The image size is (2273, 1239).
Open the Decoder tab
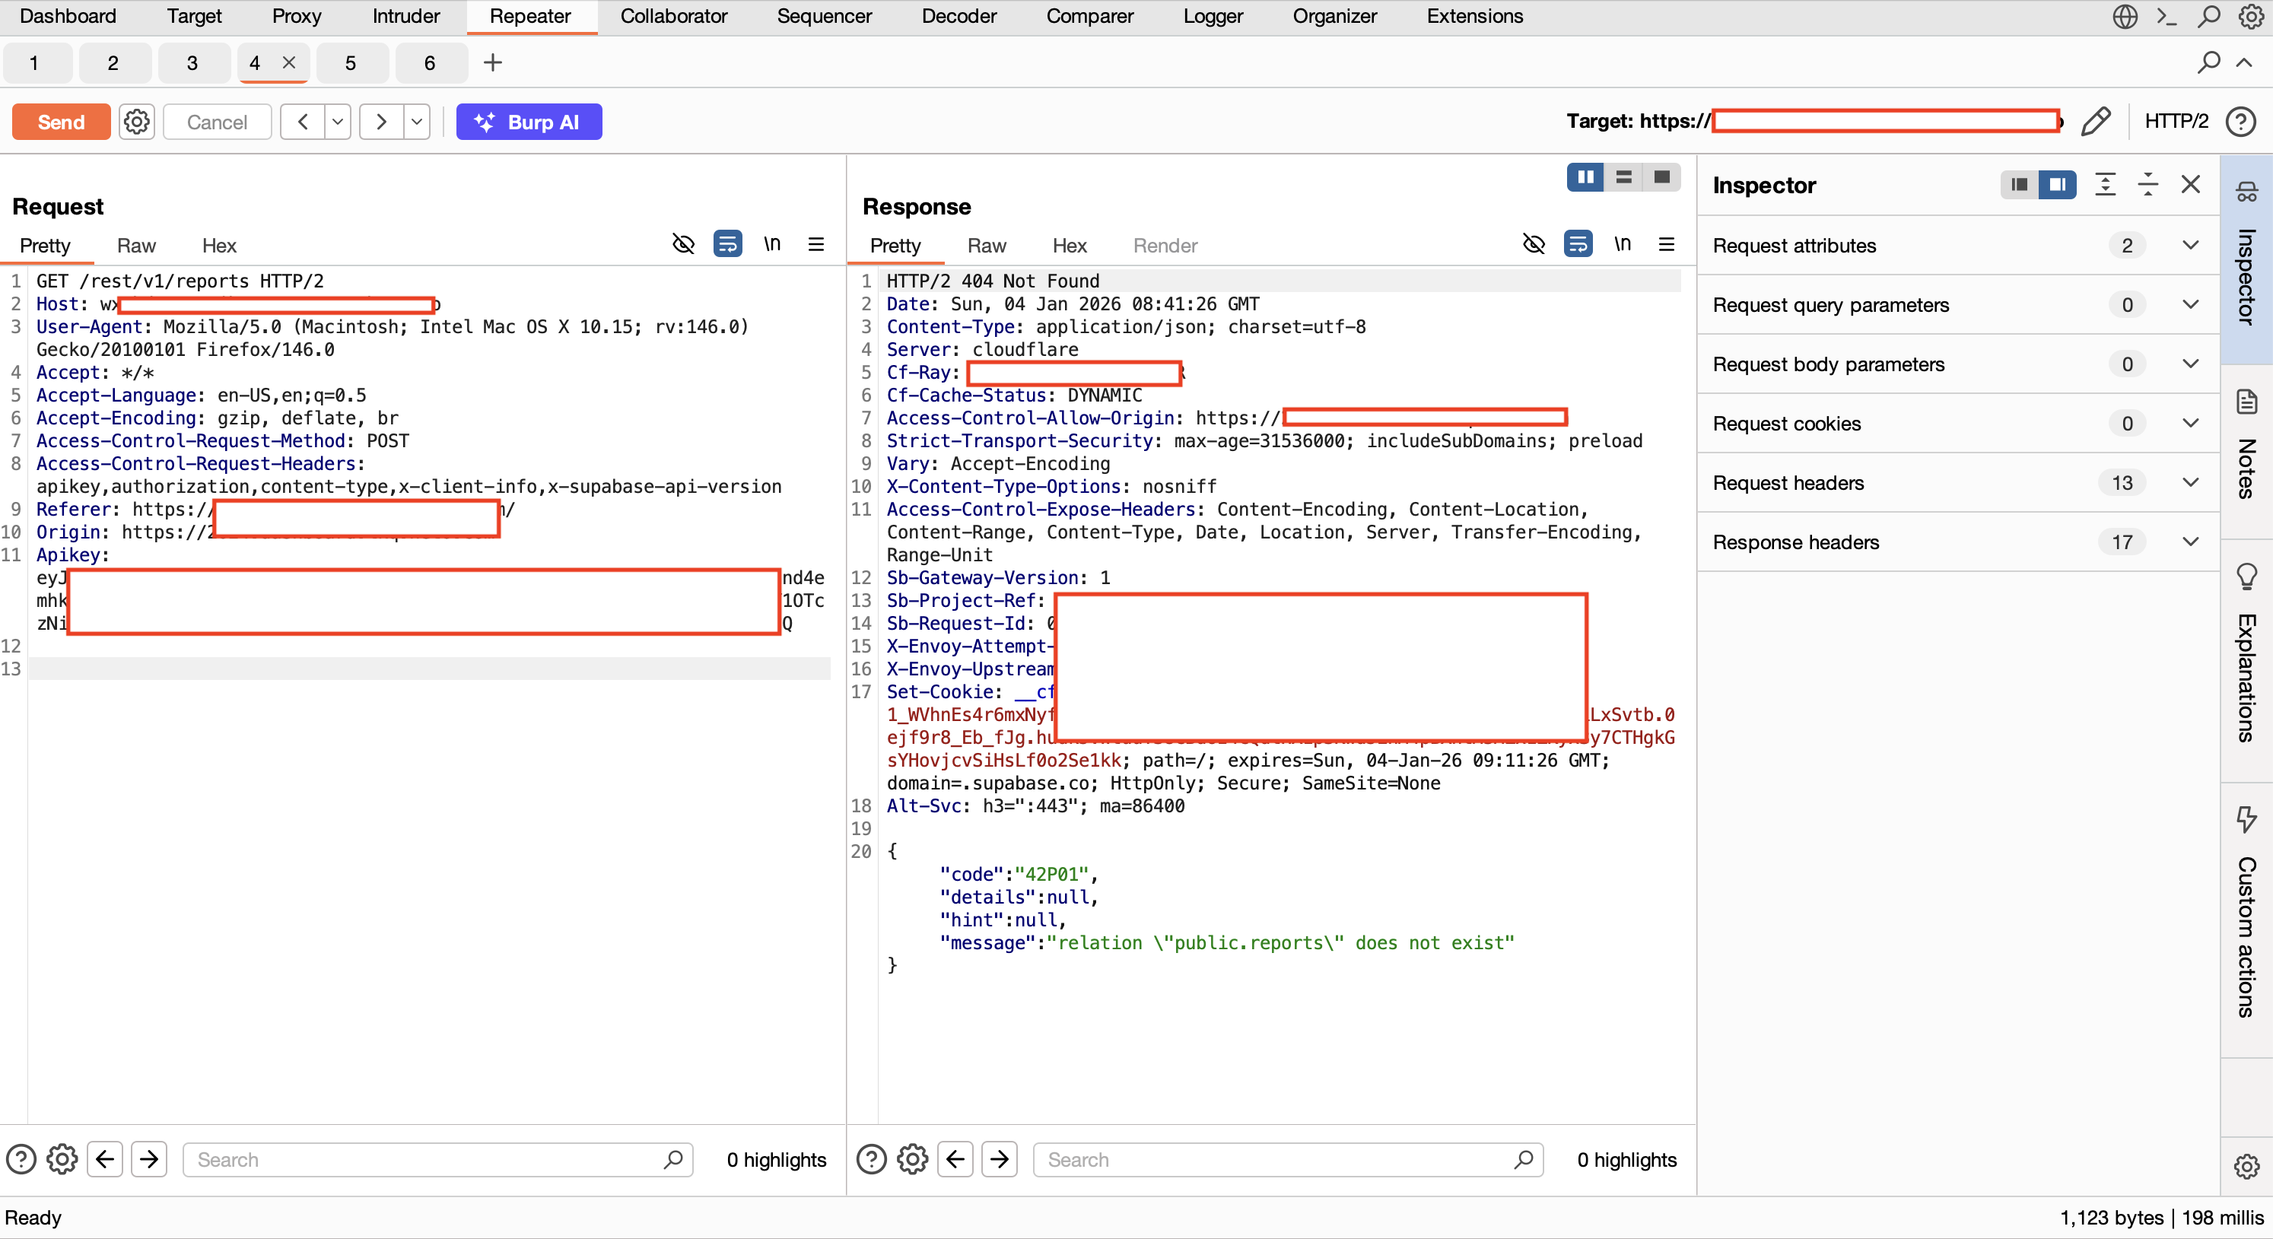[x=958, y=16]
